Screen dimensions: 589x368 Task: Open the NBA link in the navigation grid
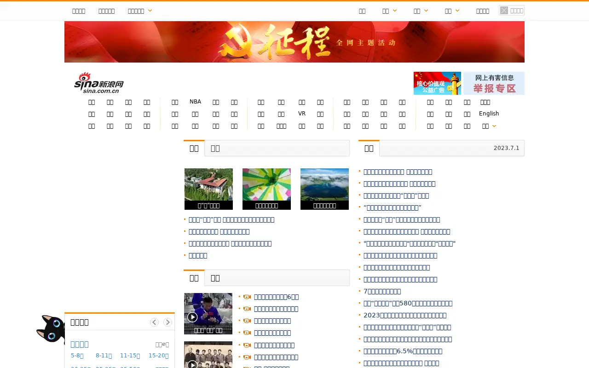point(195,102)
